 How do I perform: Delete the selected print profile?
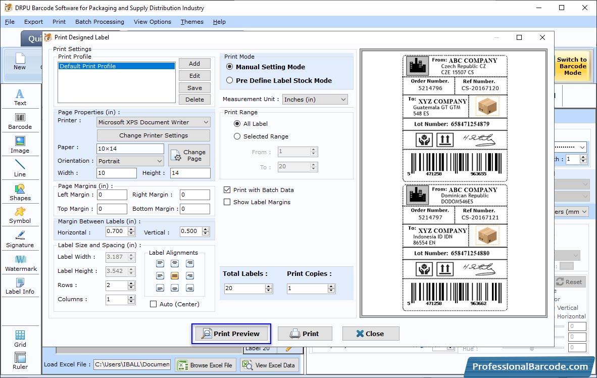coord(194,100)
